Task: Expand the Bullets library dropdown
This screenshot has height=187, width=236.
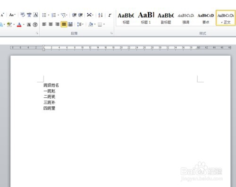Action: [49, 15]
